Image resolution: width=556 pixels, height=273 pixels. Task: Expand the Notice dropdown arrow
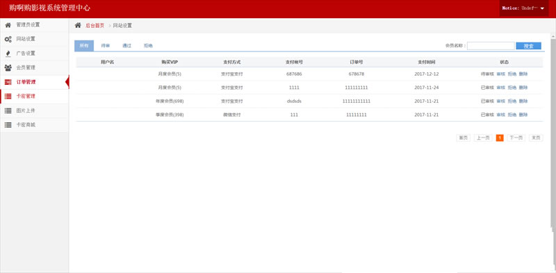[542, 8]
